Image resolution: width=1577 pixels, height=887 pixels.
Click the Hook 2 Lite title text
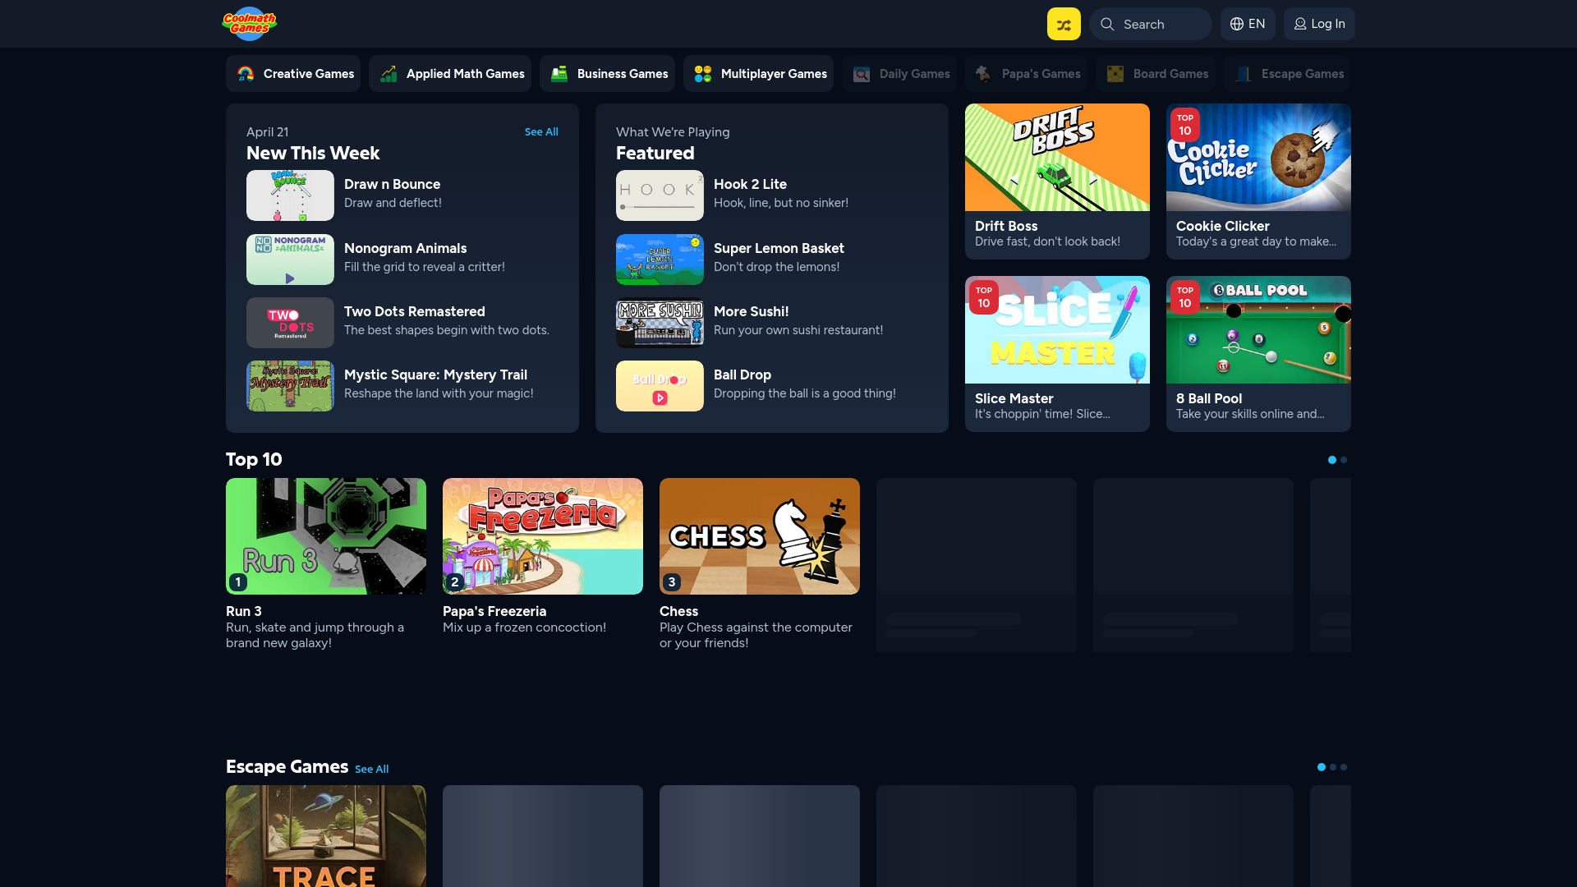point(750,184)
